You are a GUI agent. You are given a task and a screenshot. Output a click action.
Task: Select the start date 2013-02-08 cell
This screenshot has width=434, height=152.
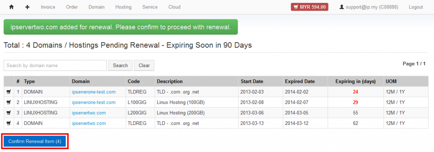tap(261, 102)
